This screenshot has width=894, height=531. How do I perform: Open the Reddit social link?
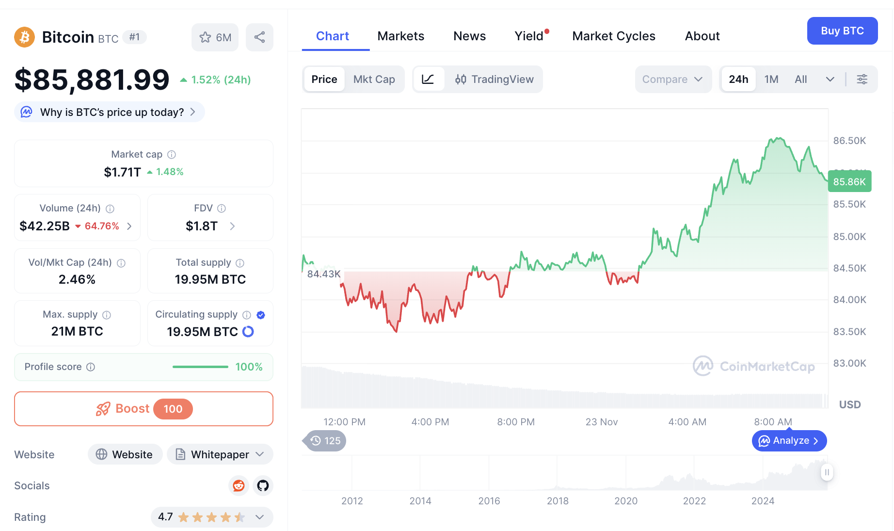239,485
